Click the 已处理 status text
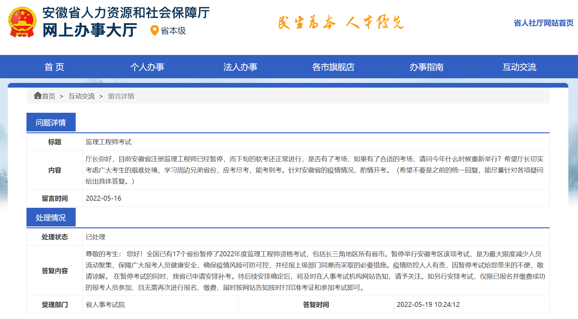This screenshot has height=319, width=578. coord(96,237)
